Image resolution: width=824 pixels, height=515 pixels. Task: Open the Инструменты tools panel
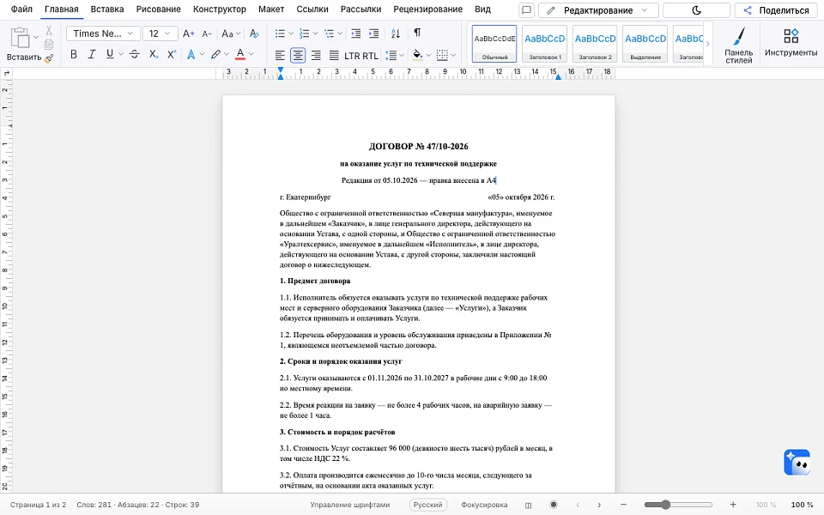pyautogui.click(x=791, y=42)
